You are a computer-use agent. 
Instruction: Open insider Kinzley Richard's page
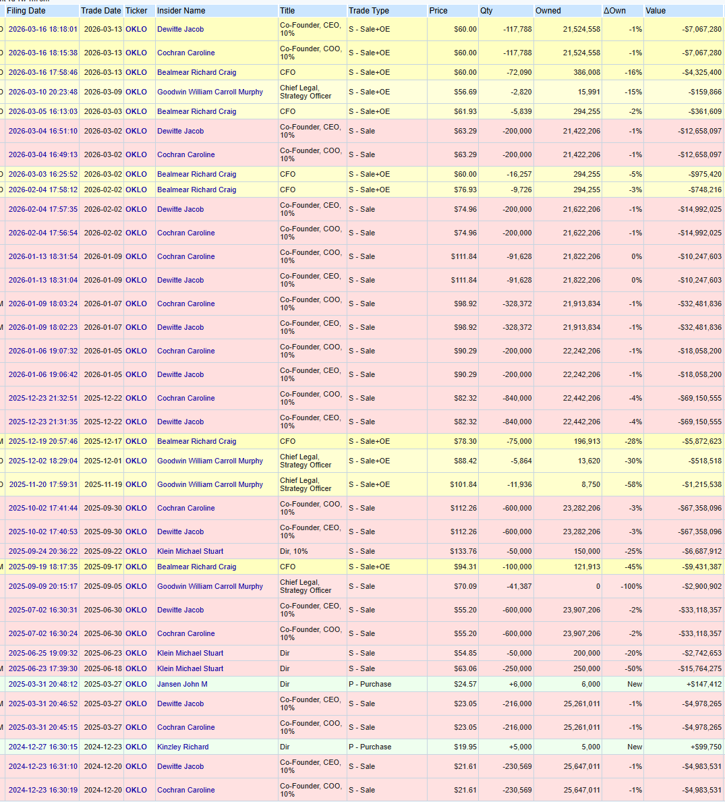tap(183, 747)
